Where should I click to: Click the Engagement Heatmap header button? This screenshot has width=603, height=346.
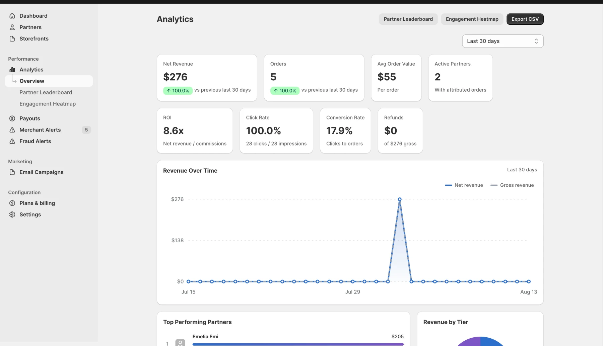pos(472,19)
